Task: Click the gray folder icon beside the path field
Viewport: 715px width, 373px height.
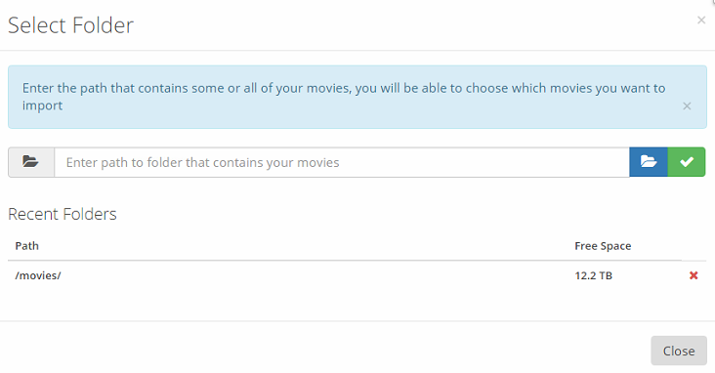Action: (31, 162)
